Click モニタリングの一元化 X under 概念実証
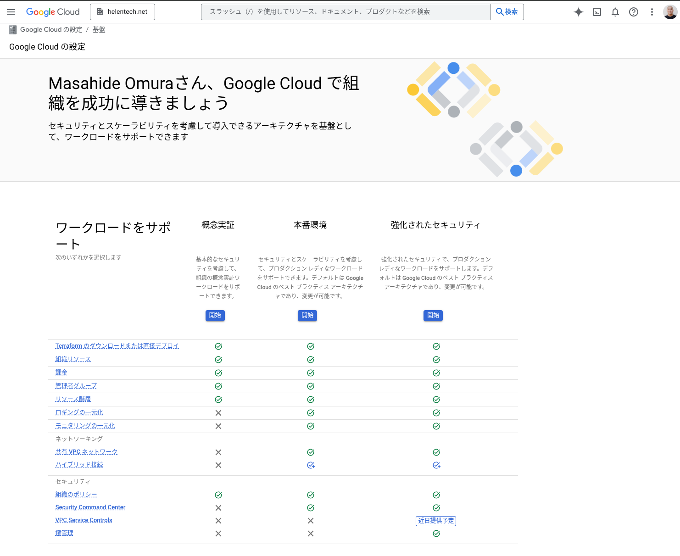 pyautogui.click(x=218, y=426)
